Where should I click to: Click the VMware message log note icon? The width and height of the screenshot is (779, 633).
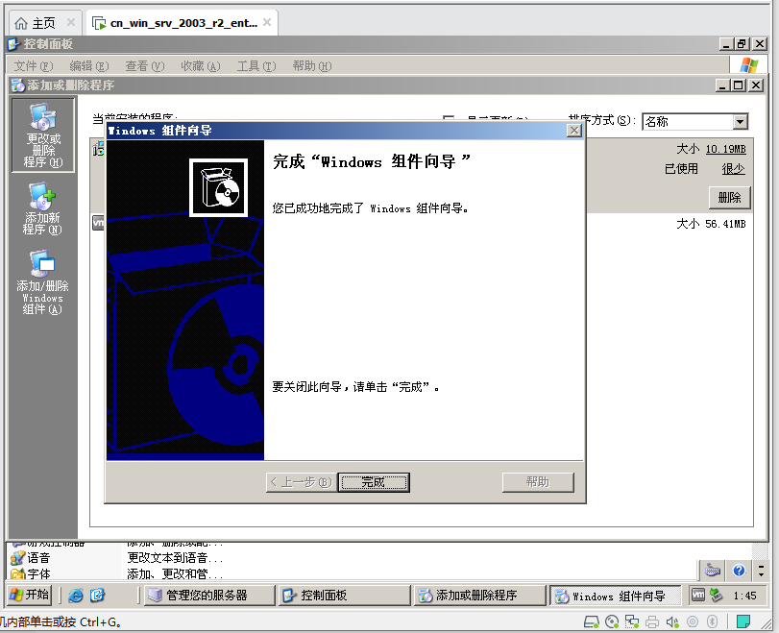[743, 621]
